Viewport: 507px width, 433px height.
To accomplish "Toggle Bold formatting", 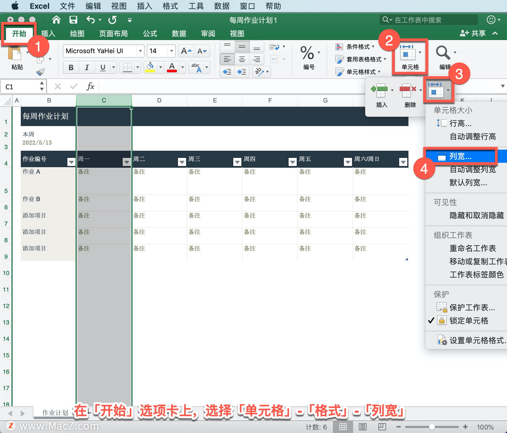I will [71, 67].
